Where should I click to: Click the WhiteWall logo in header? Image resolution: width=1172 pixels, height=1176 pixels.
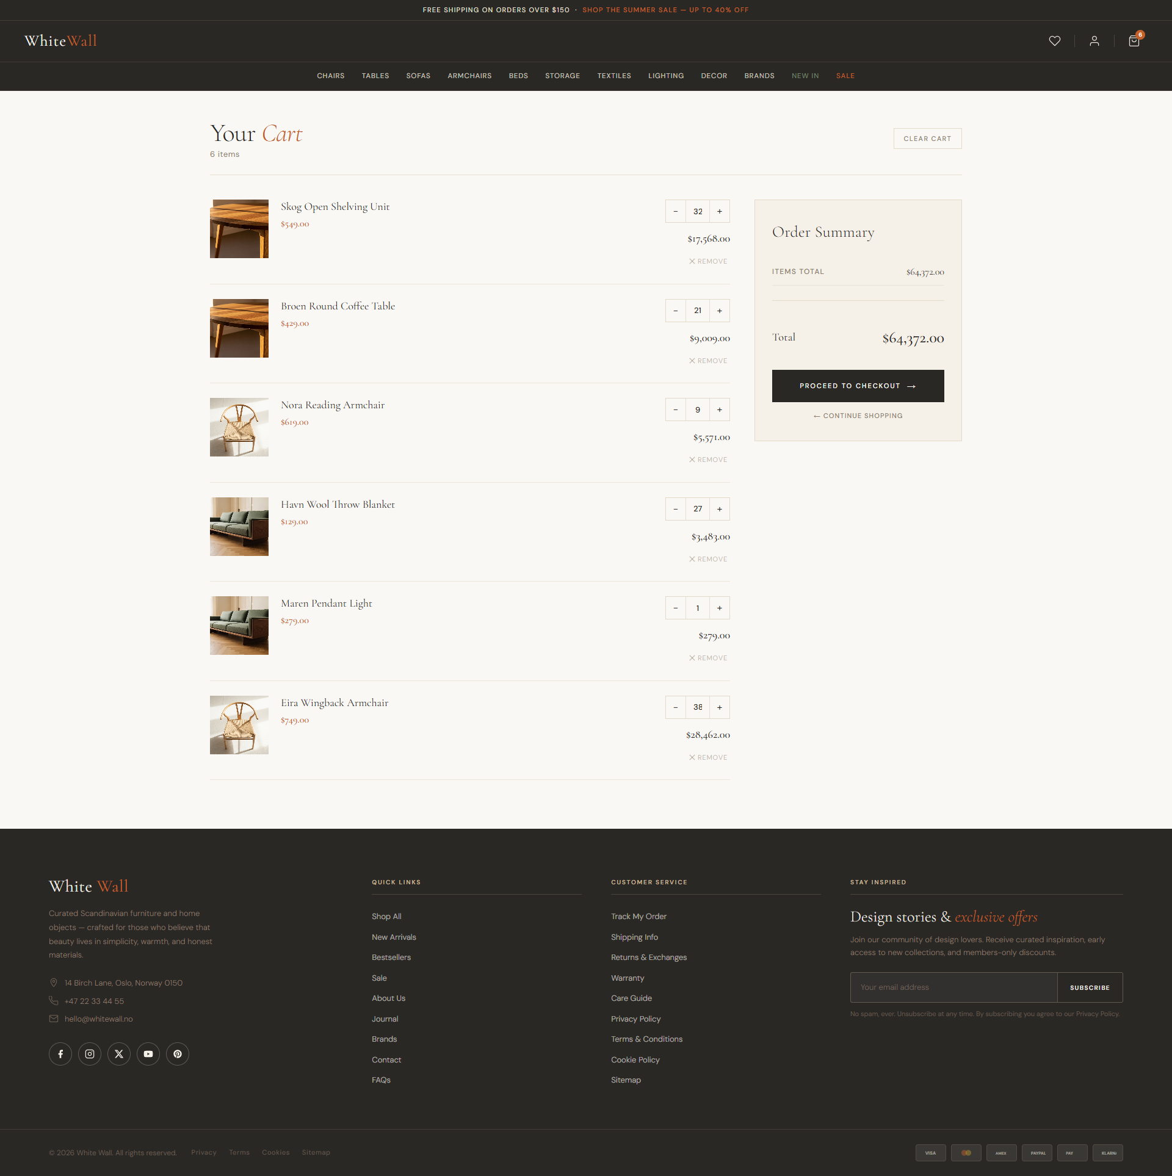(x=60, y=41)
